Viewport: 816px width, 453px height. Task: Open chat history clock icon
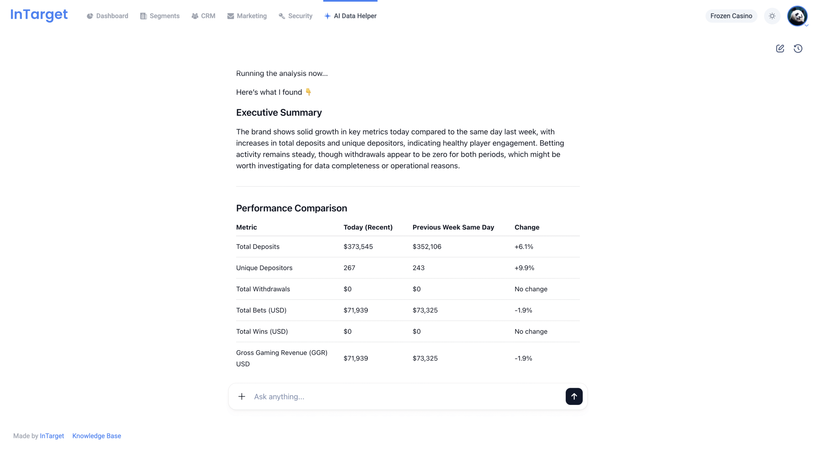(x=798, y=48)
